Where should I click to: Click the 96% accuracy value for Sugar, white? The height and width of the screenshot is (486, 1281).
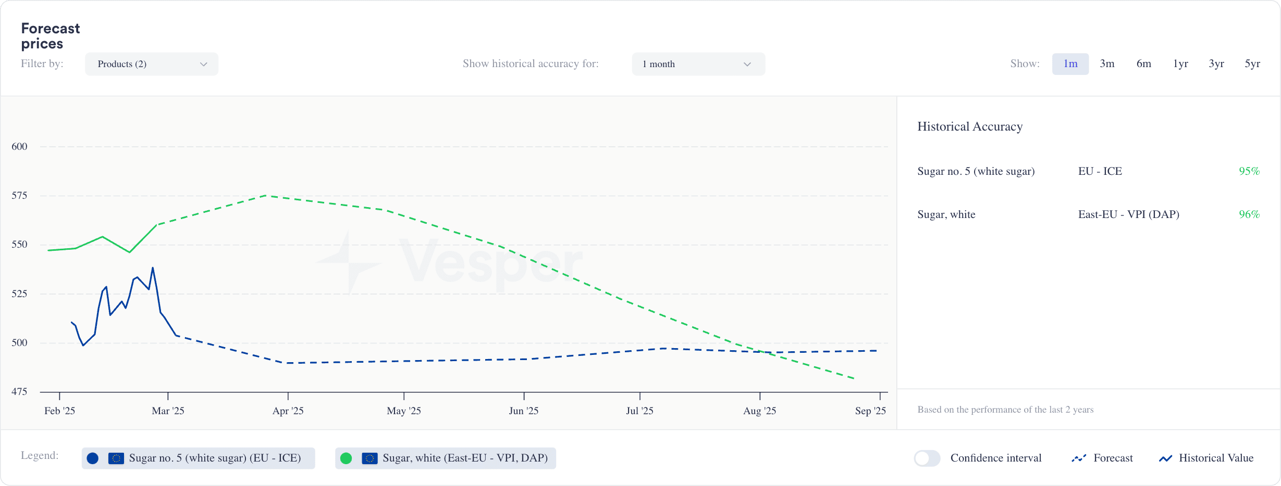pos(1249,214)
